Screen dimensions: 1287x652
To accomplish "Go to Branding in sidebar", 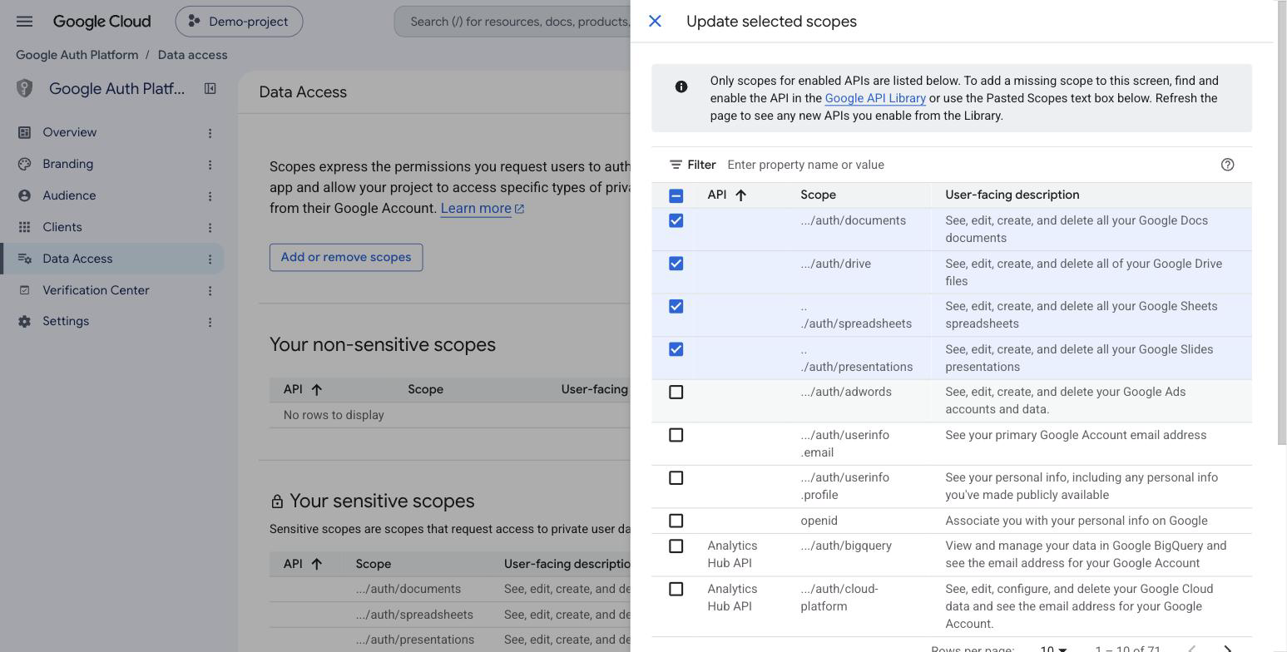I will point(68,164).
